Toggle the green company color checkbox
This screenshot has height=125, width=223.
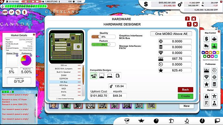click(205, 56)
